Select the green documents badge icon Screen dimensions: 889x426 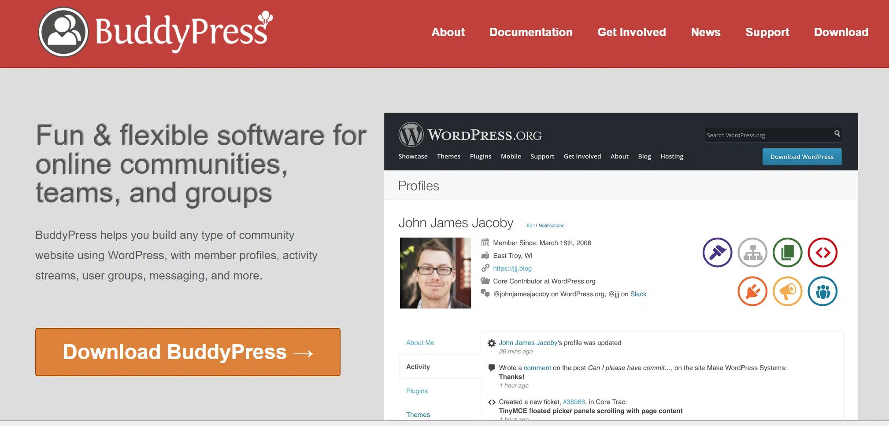[788, 253]
